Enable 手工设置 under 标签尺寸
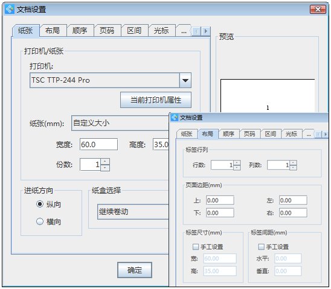 pyautogui.click(x=196, y=246)
